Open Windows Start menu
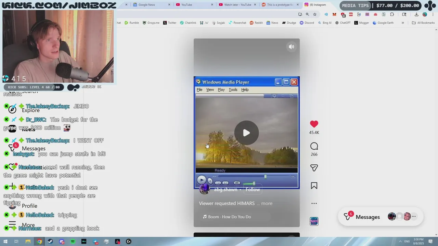This screenshot has width=438, height=246. click(x=5, y=242)
